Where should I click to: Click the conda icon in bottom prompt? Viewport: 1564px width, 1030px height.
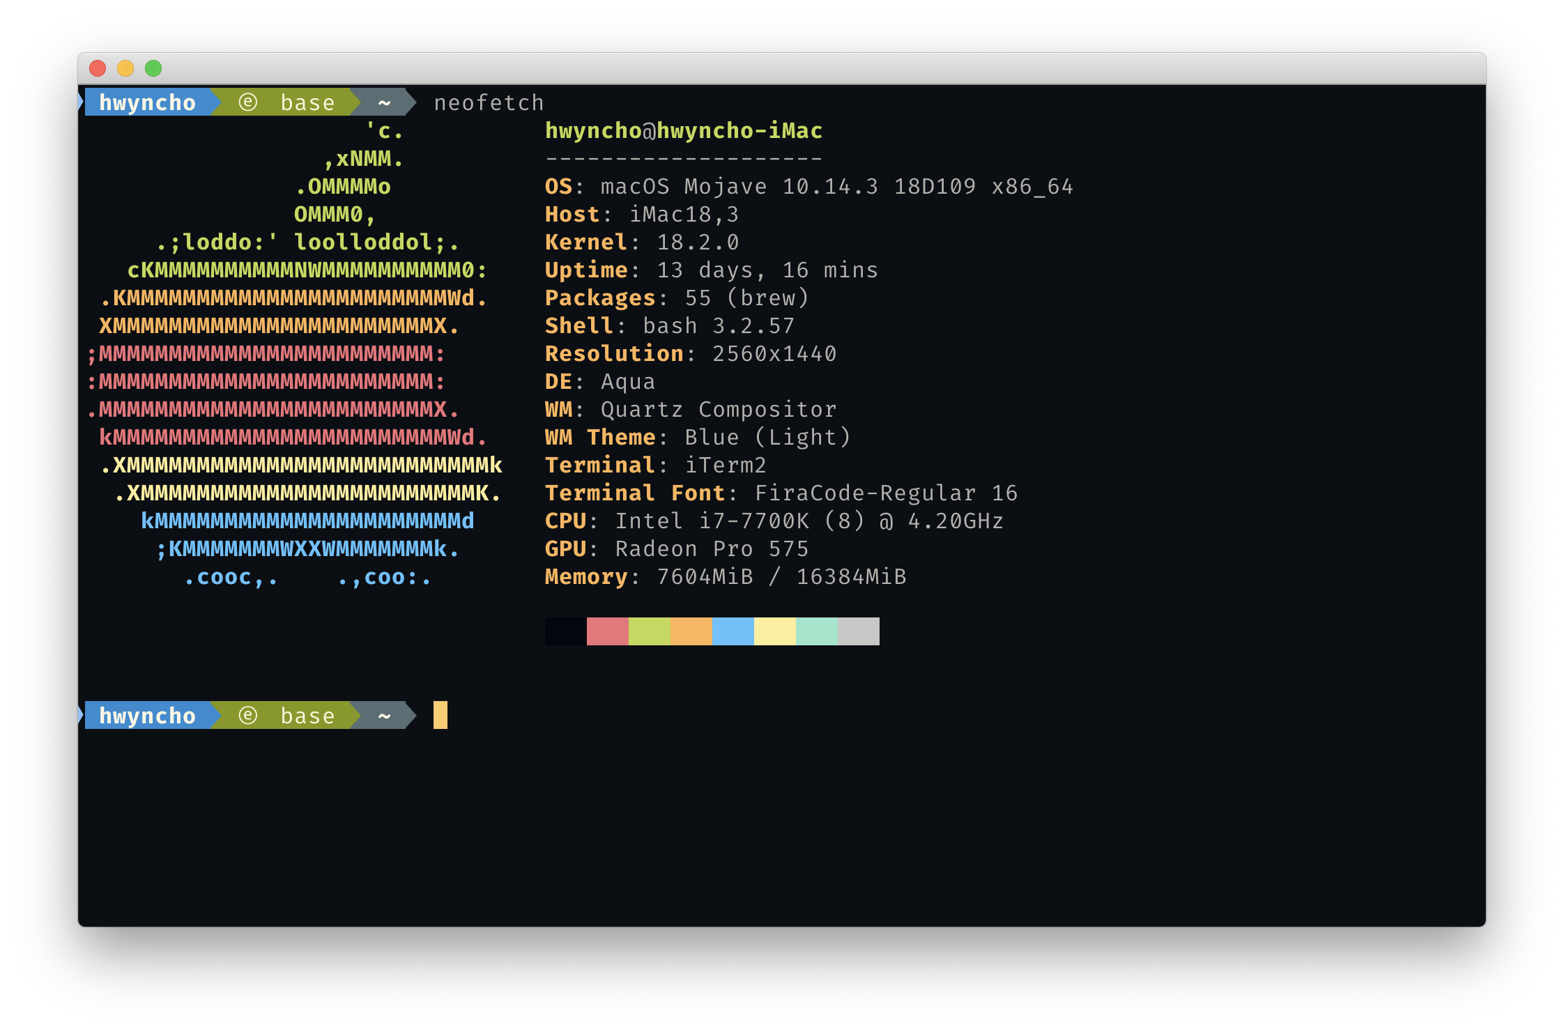(248, 716)
